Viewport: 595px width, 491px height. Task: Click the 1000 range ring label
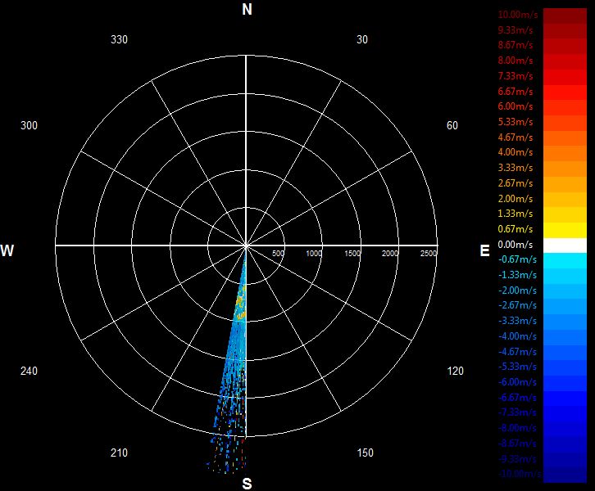coord(314,254)
